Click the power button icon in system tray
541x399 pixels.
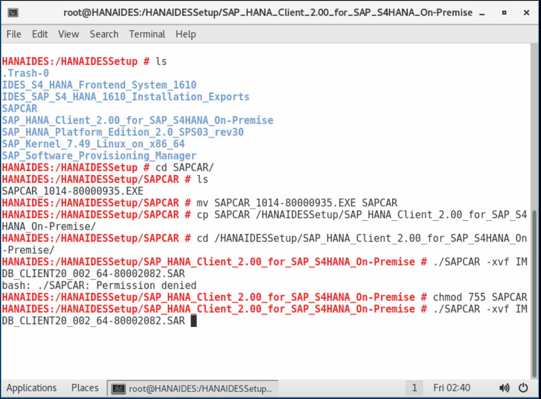[x=524, y=388]
